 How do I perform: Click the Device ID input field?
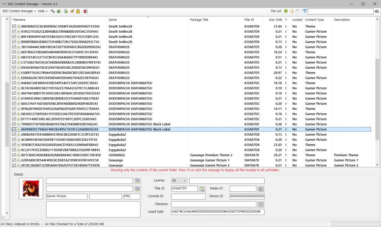coord(247,196)
